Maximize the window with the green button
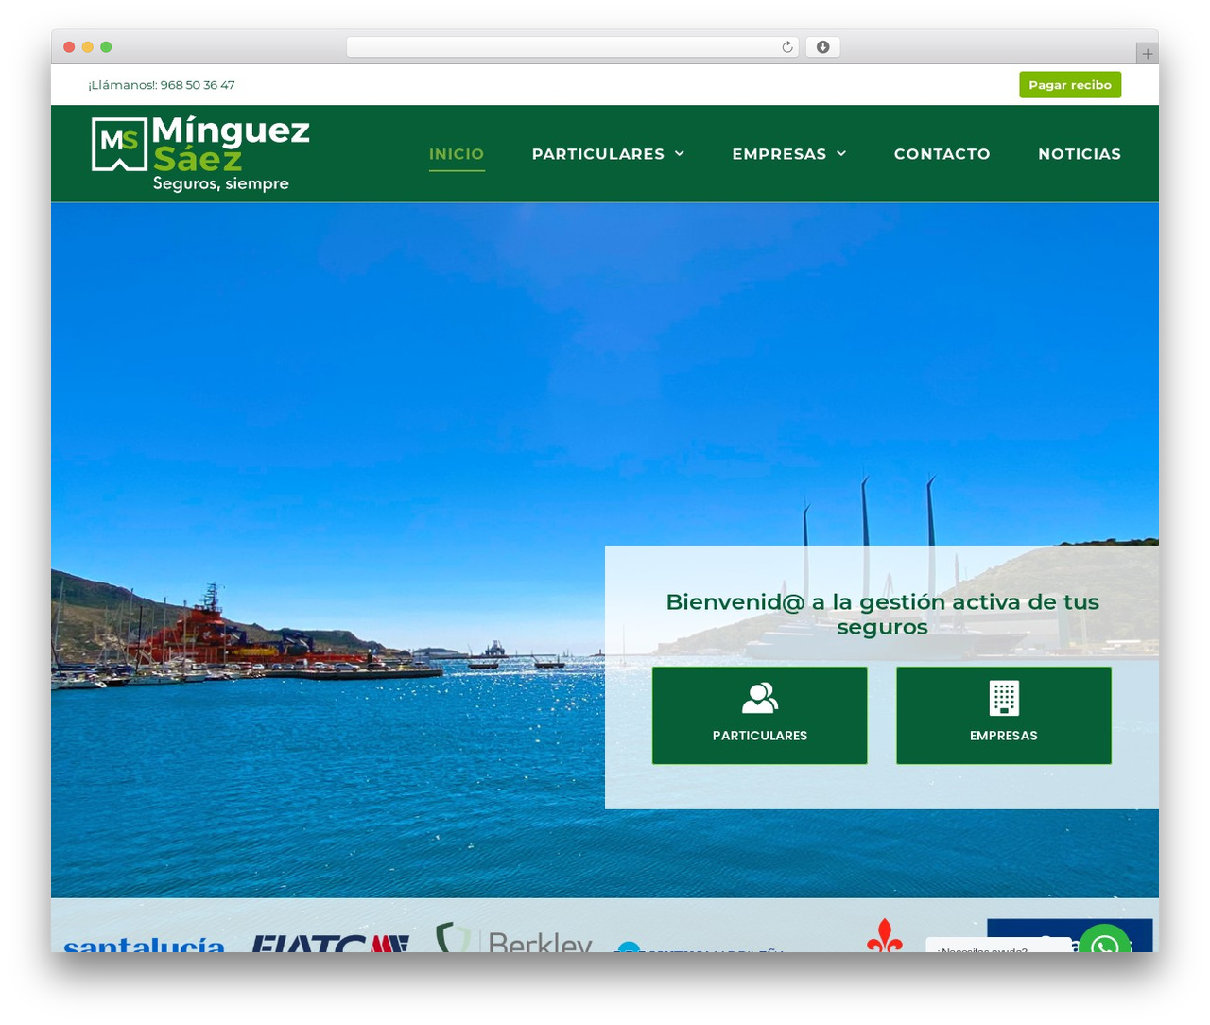 pos(106,47)
